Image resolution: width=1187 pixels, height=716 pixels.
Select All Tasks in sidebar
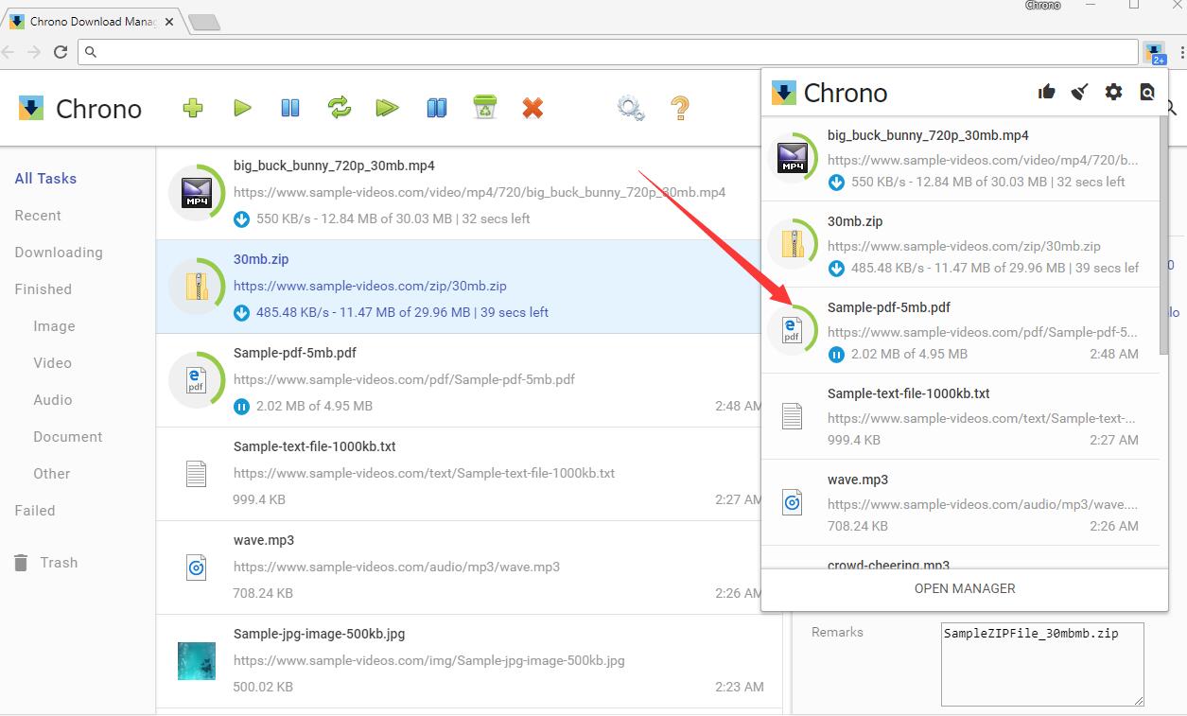click(x=45, y=179)
